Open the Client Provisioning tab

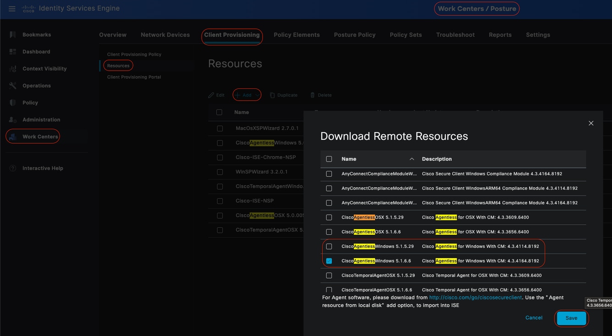(x=232, y=35)
